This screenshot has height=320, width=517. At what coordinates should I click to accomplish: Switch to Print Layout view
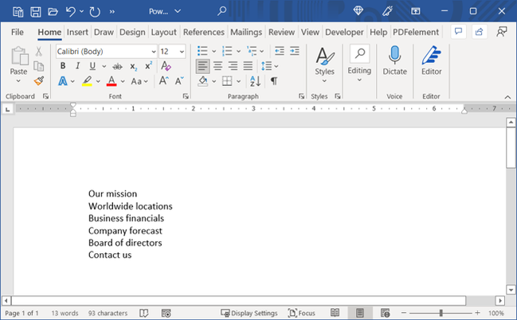click(x=360, y=313)
